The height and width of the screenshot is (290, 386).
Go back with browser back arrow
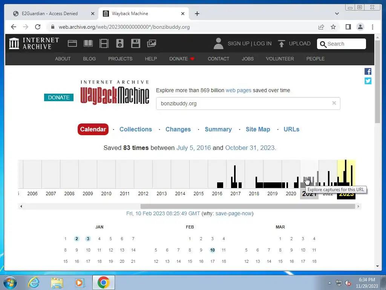pos(14,27)
